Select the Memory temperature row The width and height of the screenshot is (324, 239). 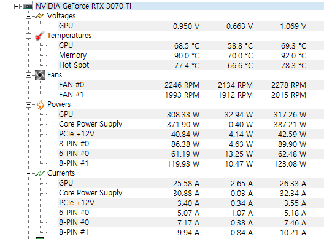tap(191, 55)
